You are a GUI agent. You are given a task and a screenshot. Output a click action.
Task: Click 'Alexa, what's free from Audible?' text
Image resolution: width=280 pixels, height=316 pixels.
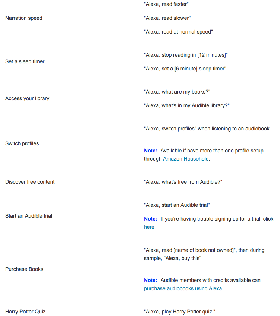click(183, 182)
